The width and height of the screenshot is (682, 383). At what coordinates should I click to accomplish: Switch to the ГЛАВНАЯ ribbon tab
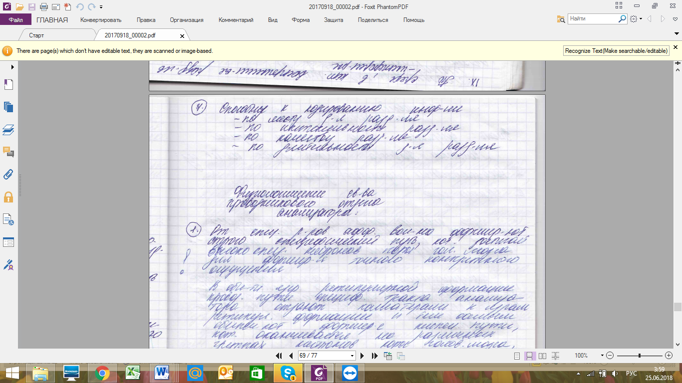click(52, 20)
